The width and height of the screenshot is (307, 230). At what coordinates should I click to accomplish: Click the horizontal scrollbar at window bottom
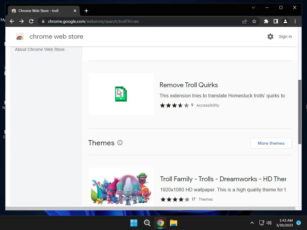[x=151, y=208]
